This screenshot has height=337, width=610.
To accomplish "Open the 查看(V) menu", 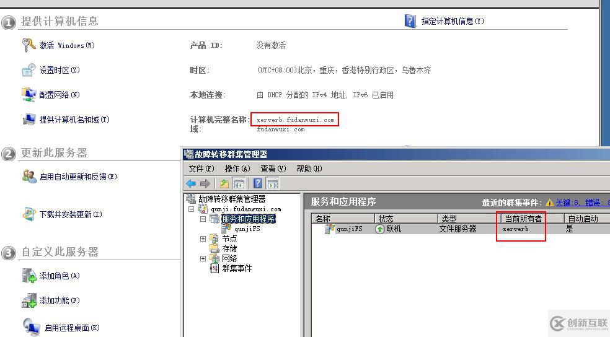I will (x=273, y=168).
